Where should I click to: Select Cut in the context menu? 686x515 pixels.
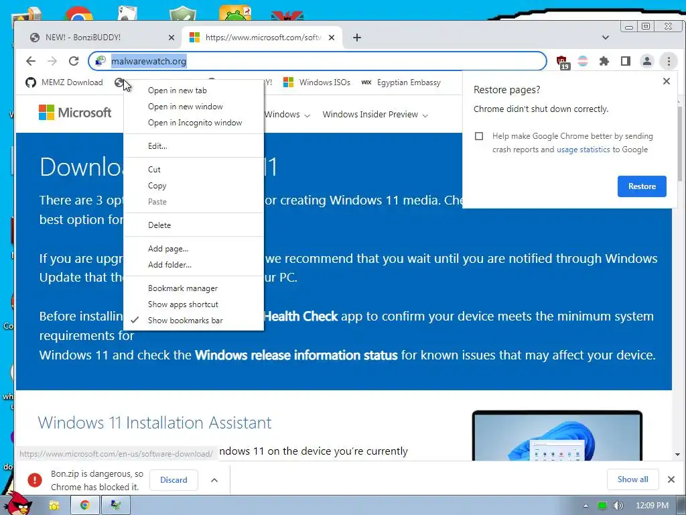(x=194, y=170)
